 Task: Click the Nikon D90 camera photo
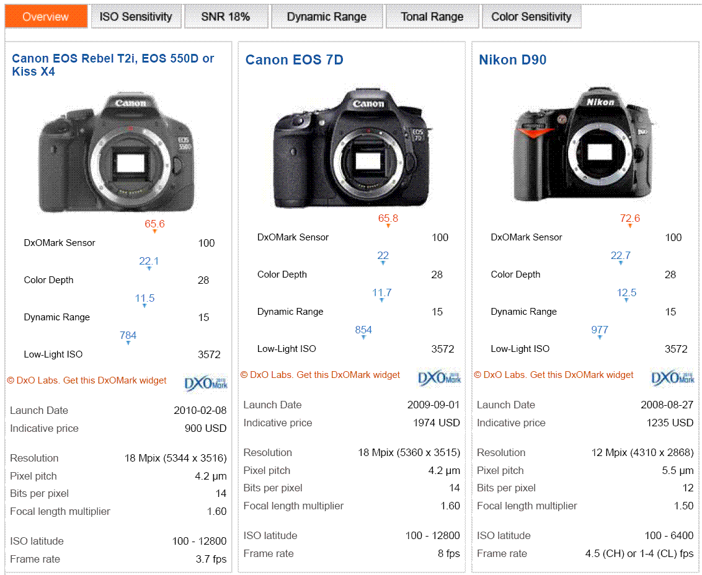583,146
